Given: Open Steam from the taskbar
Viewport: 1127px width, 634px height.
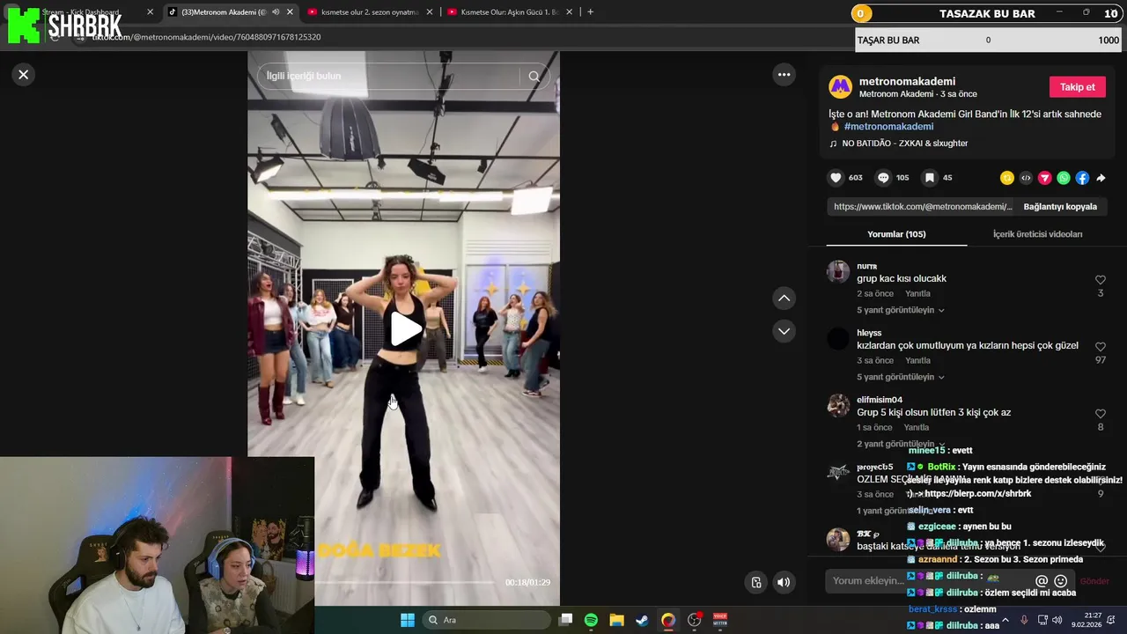Looking at the screenshot, I should tap(642, 620).
